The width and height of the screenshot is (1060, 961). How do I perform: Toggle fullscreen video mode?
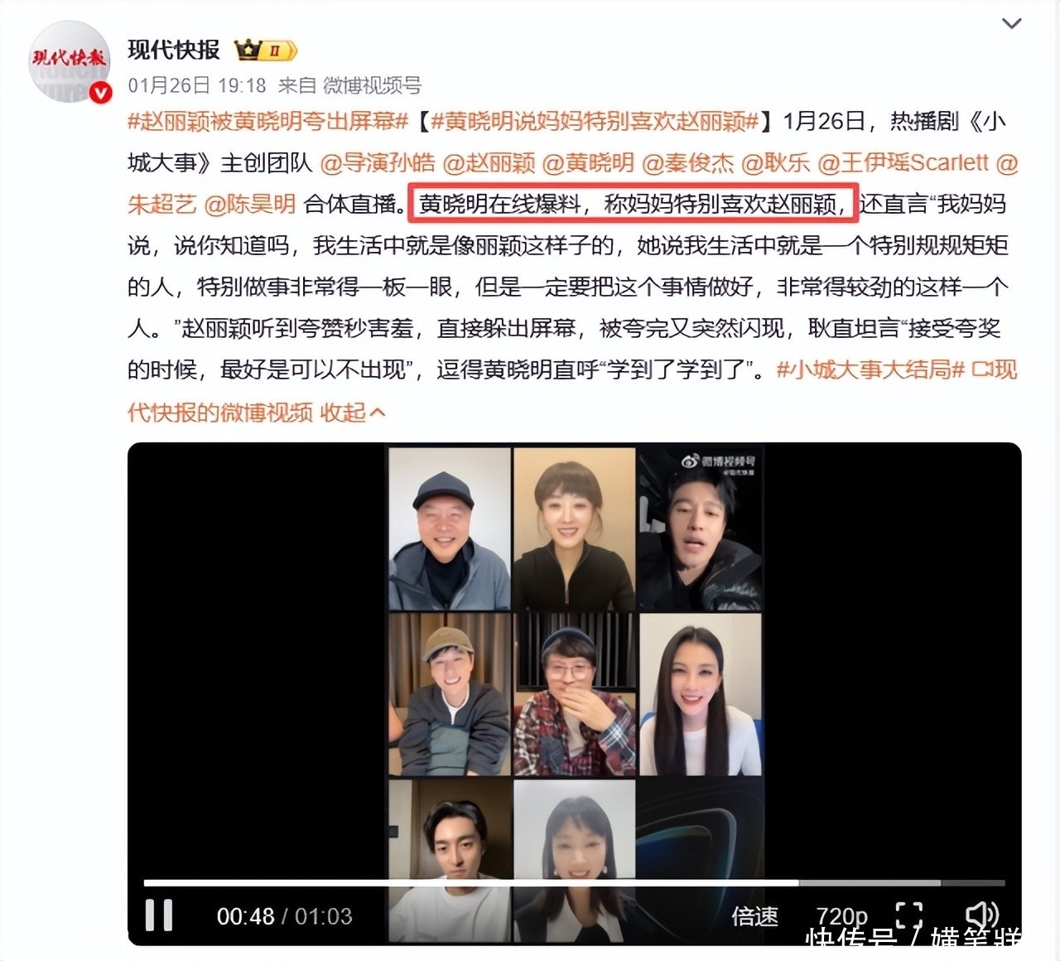point(908,915)
